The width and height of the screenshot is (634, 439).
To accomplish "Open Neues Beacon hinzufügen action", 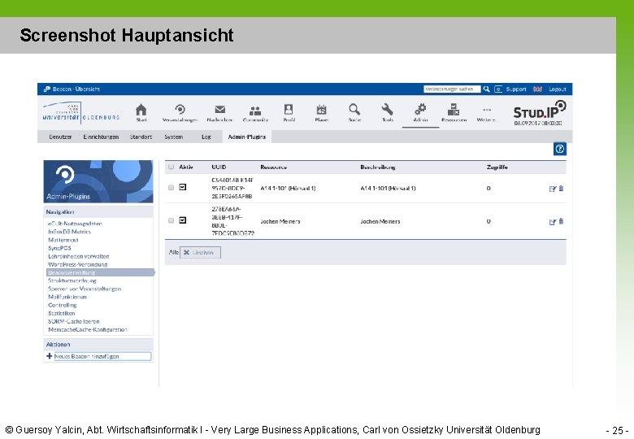I will tap(102, 356).
